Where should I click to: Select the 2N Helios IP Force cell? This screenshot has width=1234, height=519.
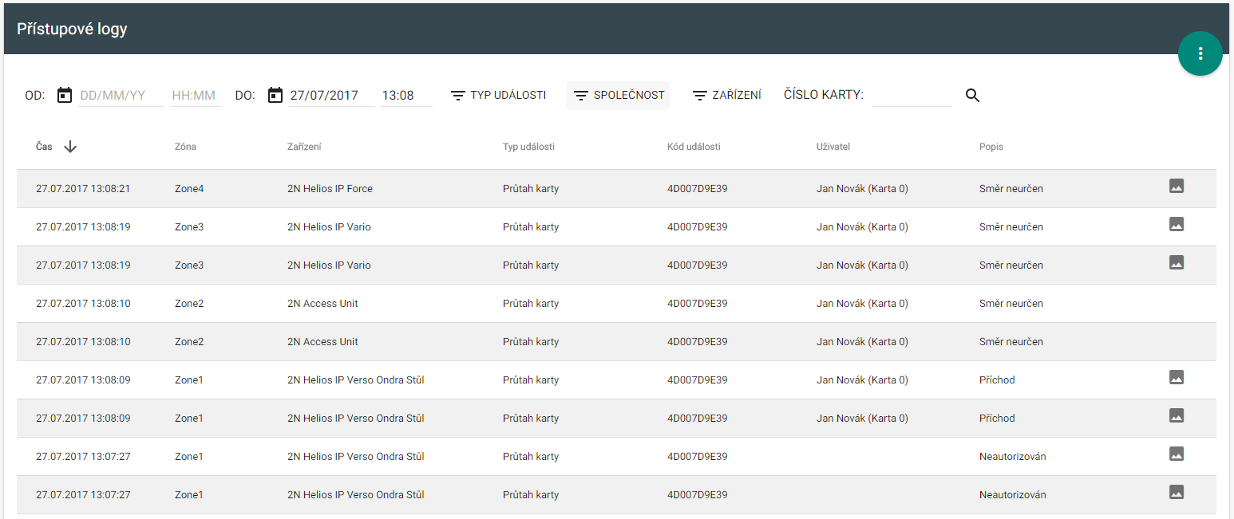330,189
